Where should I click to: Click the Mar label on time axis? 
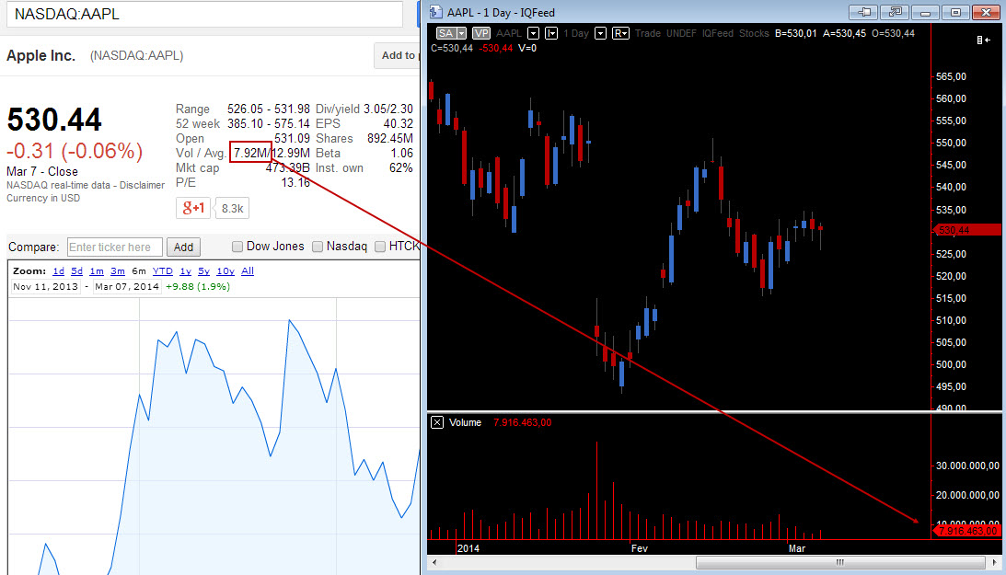coord(797,548)
